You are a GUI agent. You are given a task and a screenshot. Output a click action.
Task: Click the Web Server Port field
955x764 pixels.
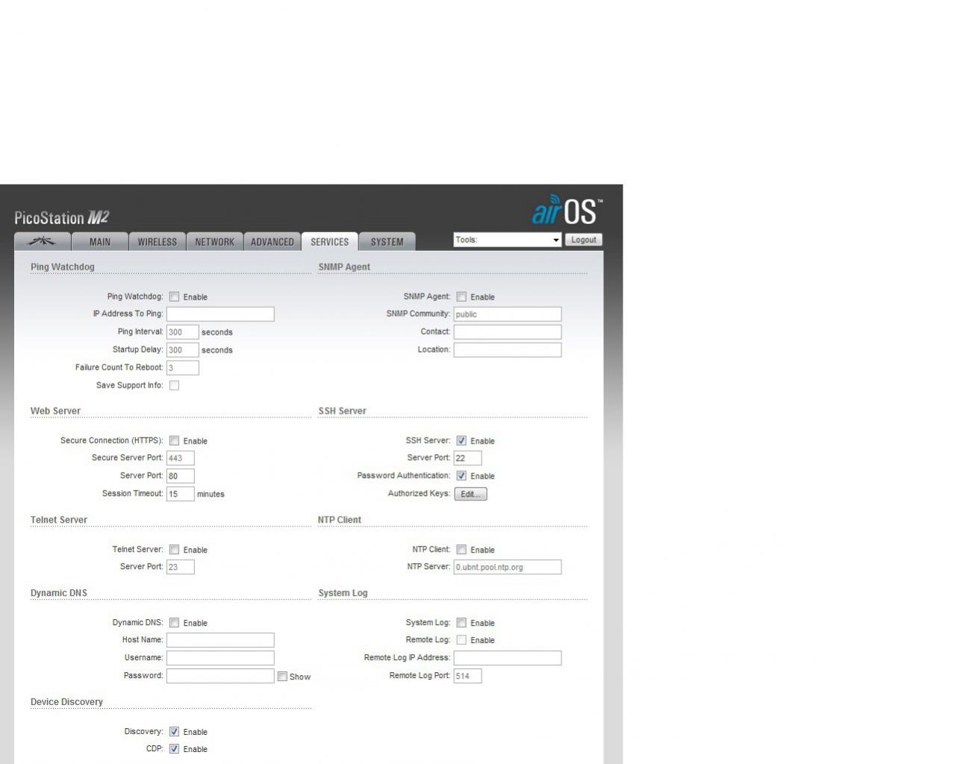click(180, 476)
